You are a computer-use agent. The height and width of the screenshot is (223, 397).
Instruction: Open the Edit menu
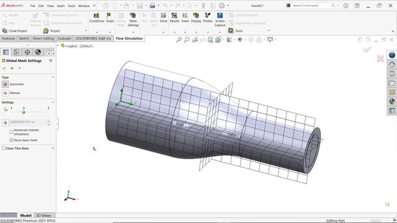[x=41, y=6]
